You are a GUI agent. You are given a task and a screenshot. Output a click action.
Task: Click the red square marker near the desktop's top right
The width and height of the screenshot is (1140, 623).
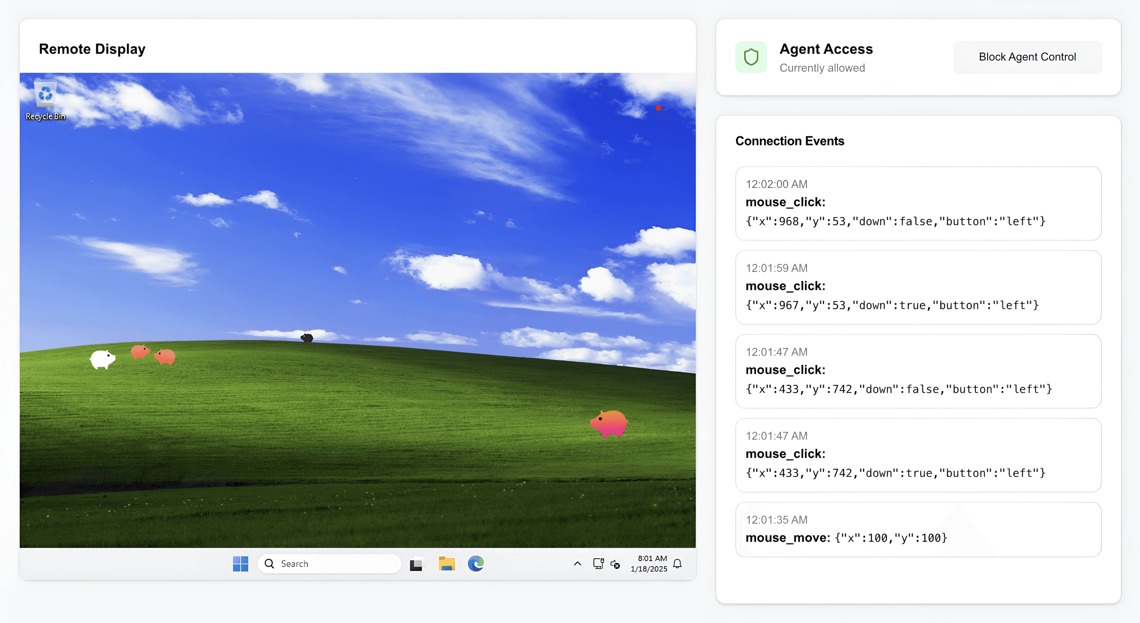point(659,108)
